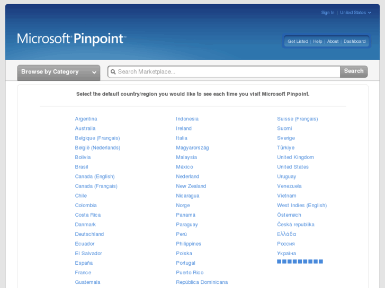Expand the Browse by Category dropdown
Screen dimensions: 385x288
point(59,72)
